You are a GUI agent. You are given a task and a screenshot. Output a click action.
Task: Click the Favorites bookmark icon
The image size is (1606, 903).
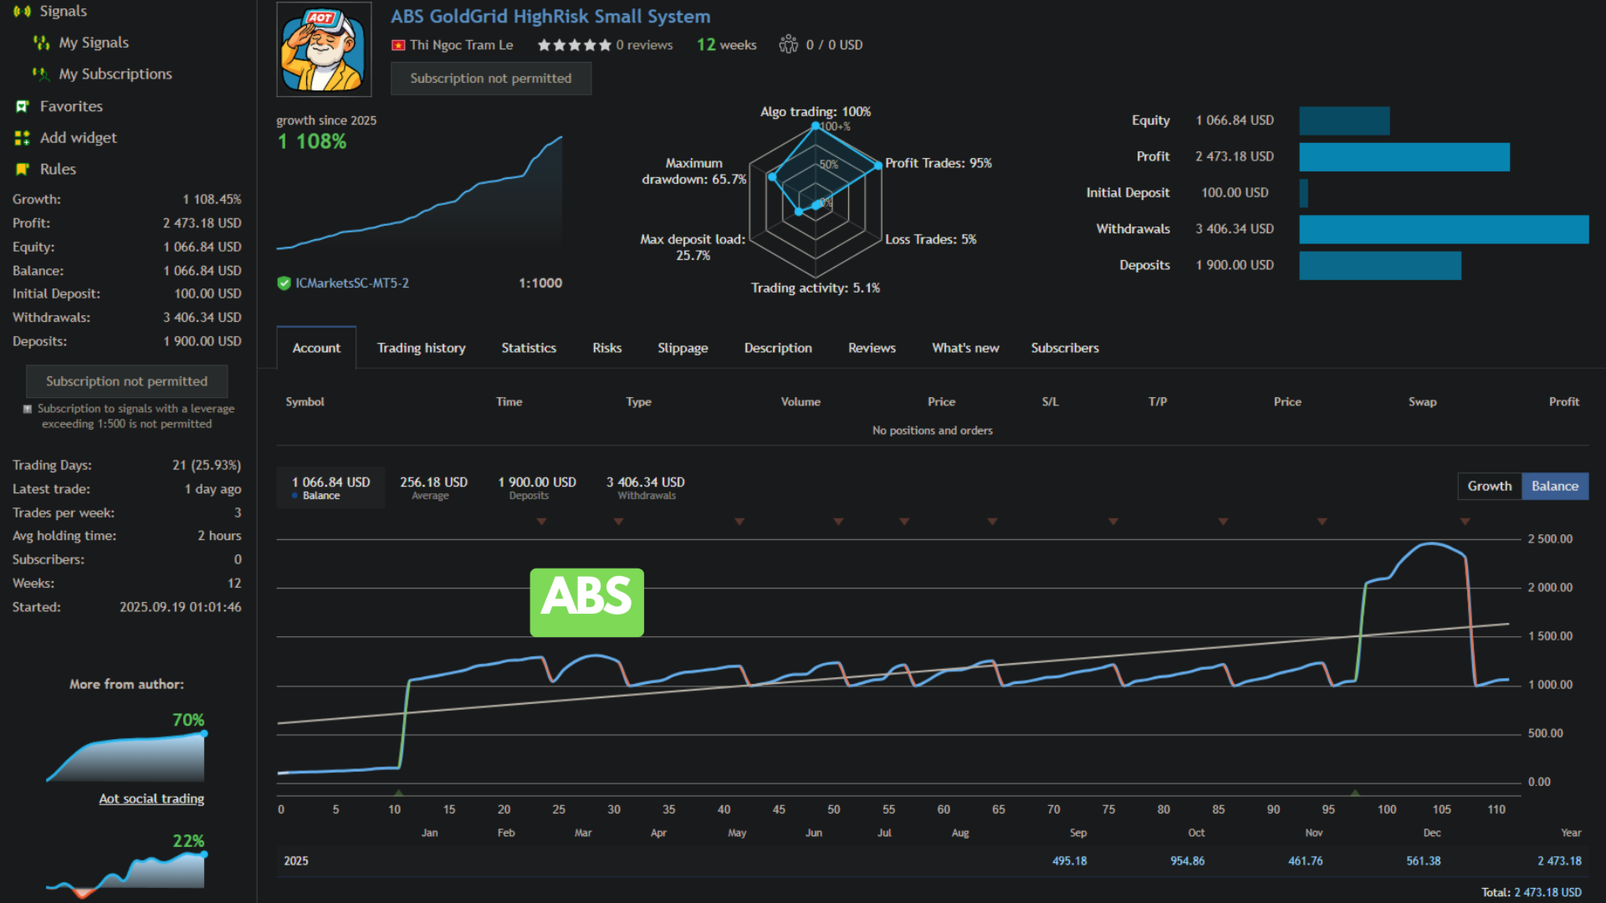pyautogui.click(x=22, y=106)
